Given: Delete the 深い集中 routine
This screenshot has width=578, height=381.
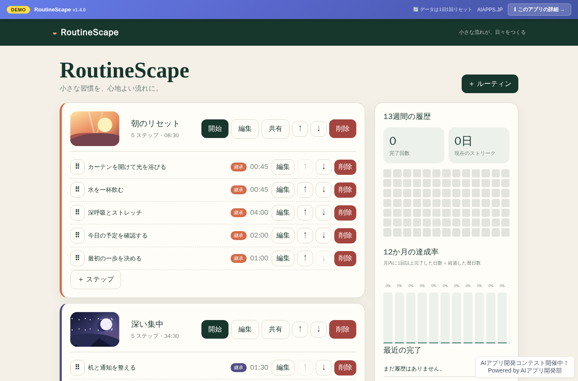Looking at the screenshot, I should point(343,329).
